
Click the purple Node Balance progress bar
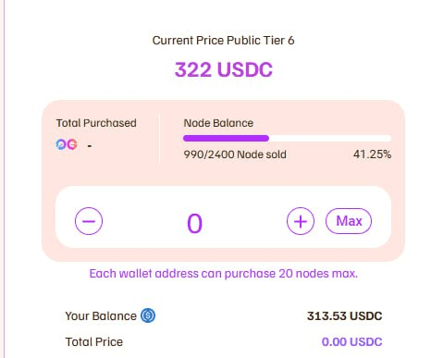tap(226, 138)
